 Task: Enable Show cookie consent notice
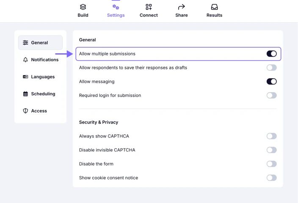pos(271,178)
